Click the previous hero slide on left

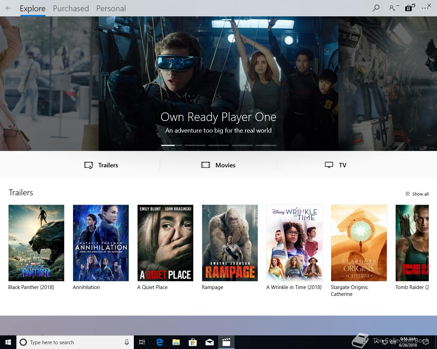click(49, 84)
